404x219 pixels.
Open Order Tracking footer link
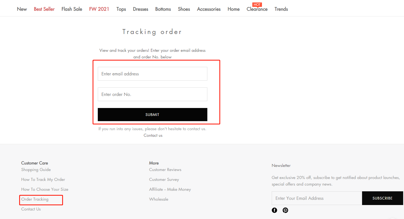click(x=35, y=199)
